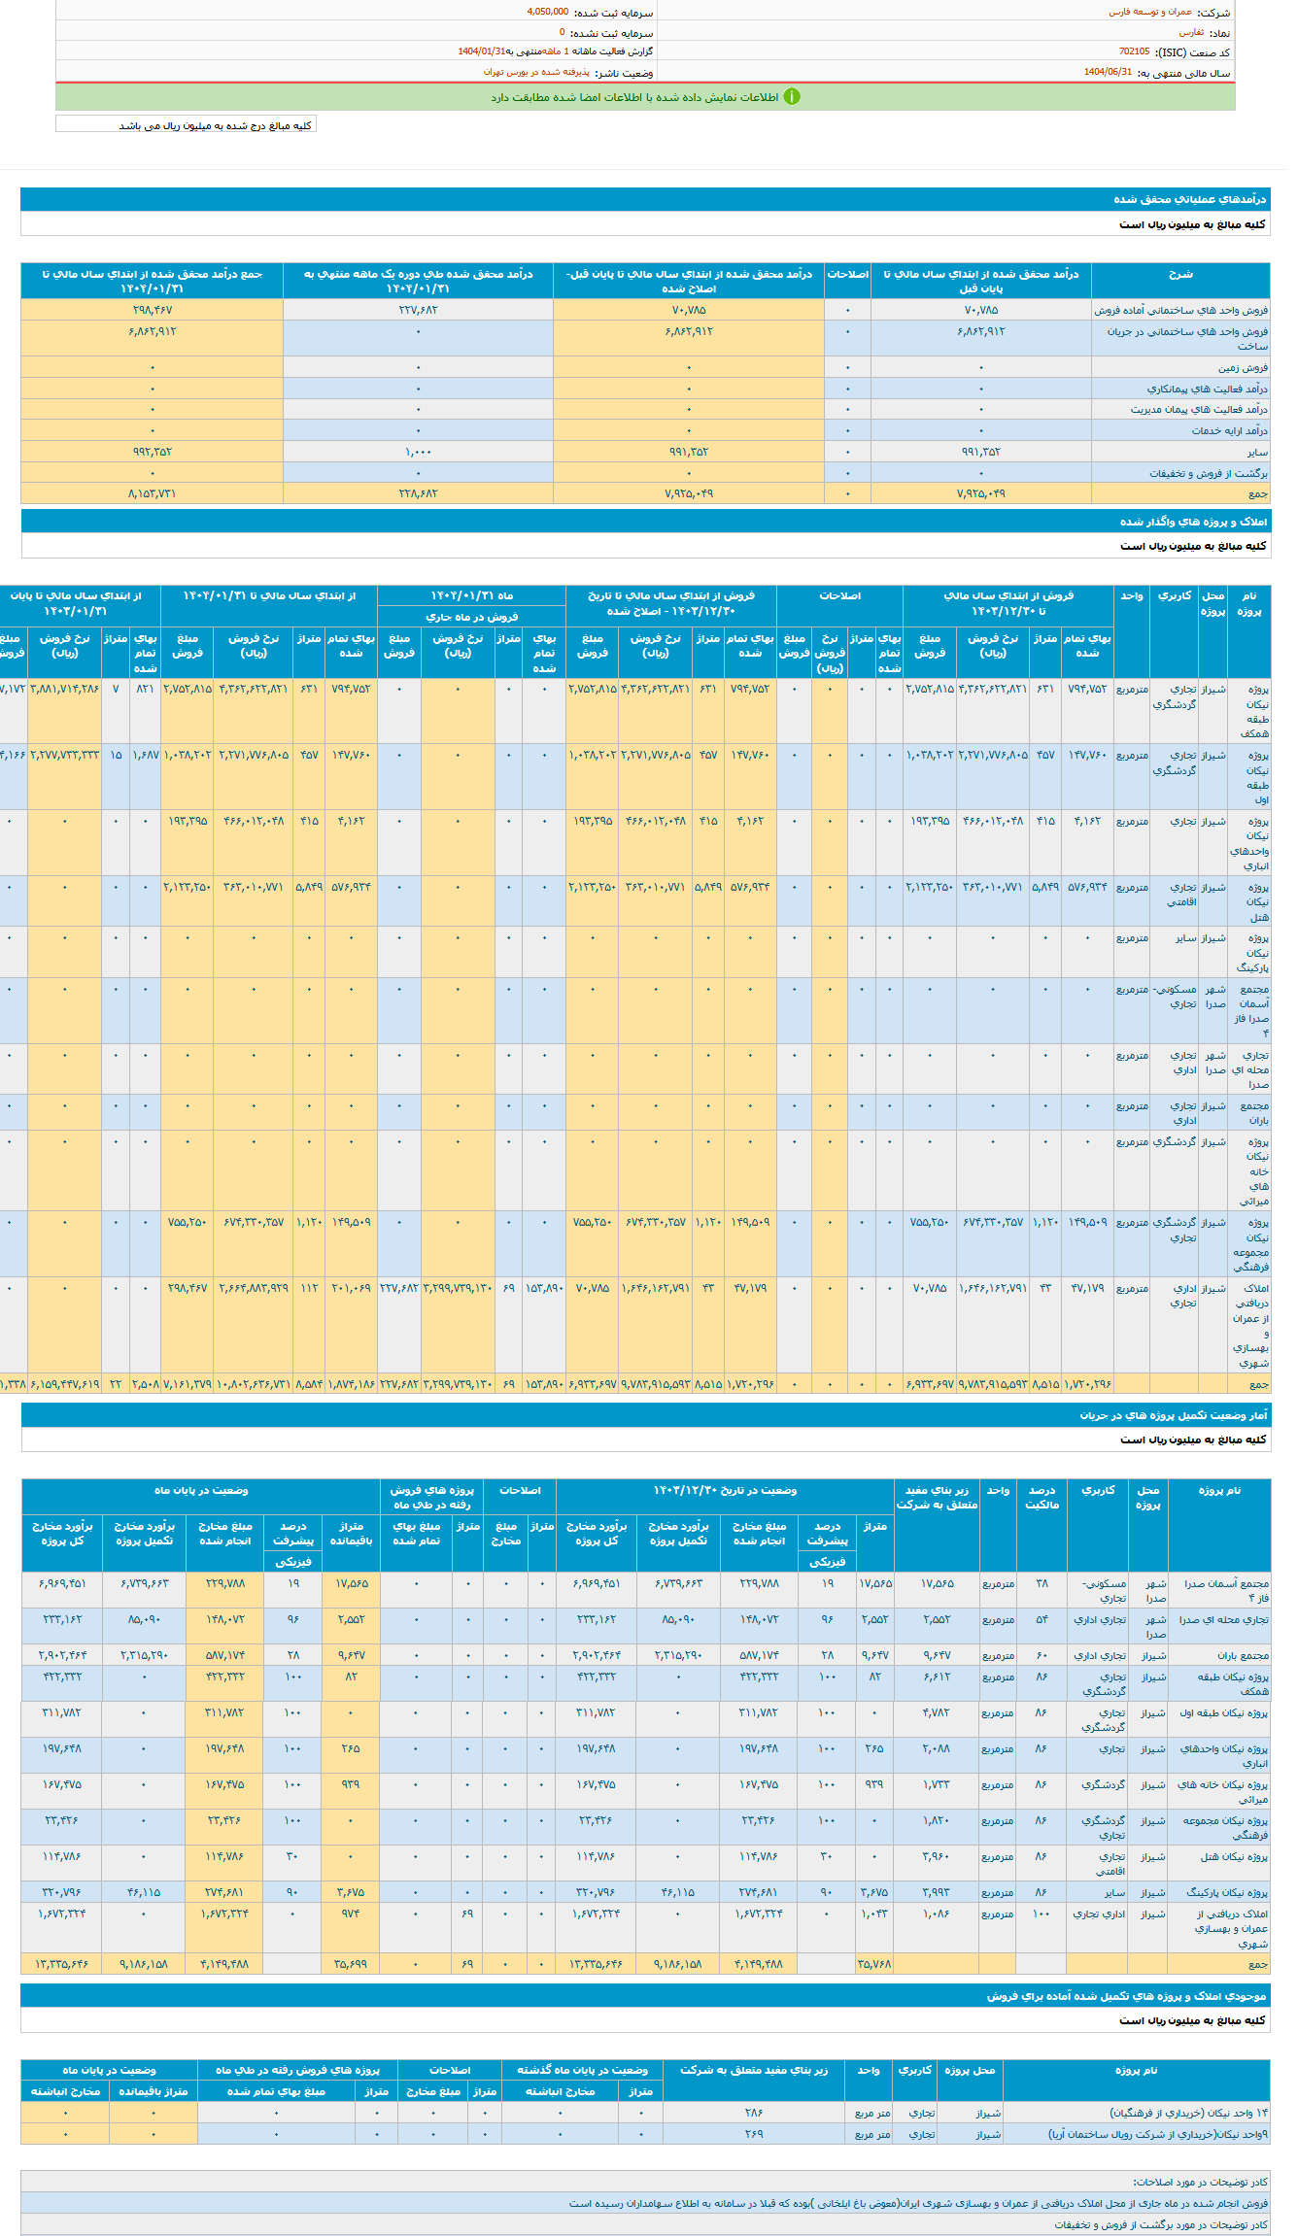Viewport: 1298px width, 2236px height.
Task: Click the 'کلیه مبالغ درج شده به میلیون ریال' box
Action: pyautogui.click(x=187, y=125)
